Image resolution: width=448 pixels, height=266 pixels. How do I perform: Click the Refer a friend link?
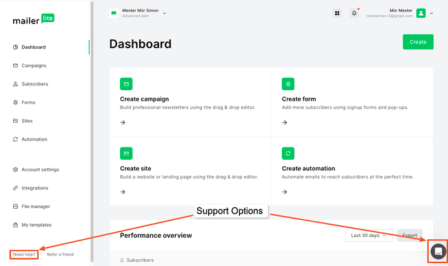pyautogui.click(x=60, y=254)
